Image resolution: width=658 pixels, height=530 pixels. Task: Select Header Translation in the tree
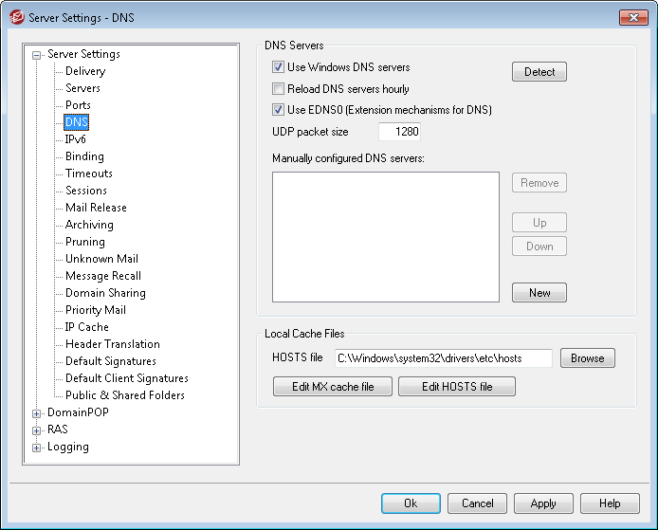click(112, 344)
